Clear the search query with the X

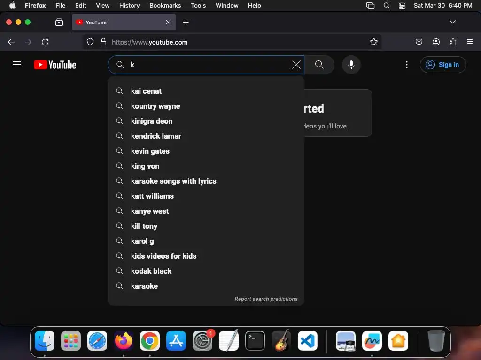coord(296,65)
